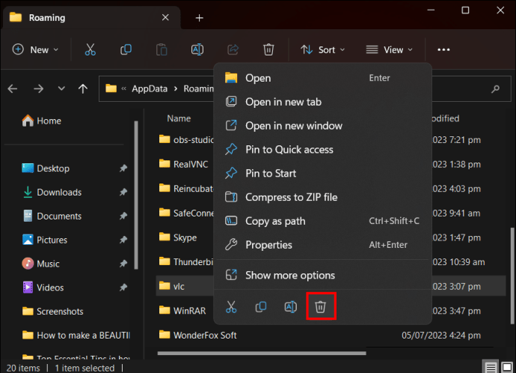Unpin Videos using its pin icon

coord(123,288)
